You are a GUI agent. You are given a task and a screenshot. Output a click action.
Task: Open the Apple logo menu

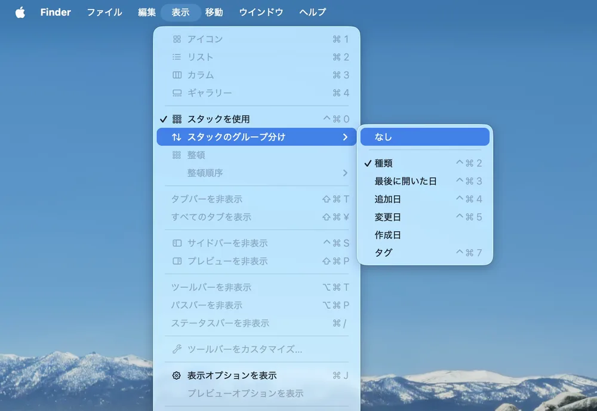[20, 12]
